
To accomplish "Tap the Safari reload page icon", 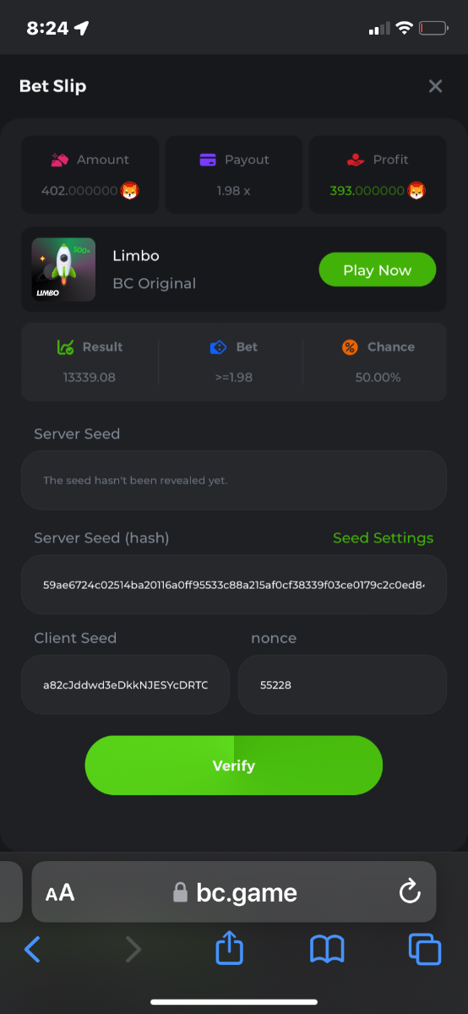I will (x=410, y=891).
